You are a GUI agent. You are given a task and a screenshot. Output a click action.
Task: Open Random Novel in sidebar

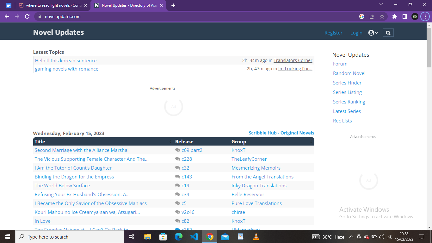[349, 73]
